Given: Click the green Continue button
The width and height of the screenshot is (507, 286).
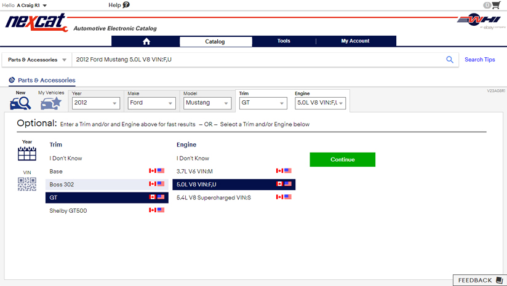Looking at the screenshot, I should tap(343, 160).
